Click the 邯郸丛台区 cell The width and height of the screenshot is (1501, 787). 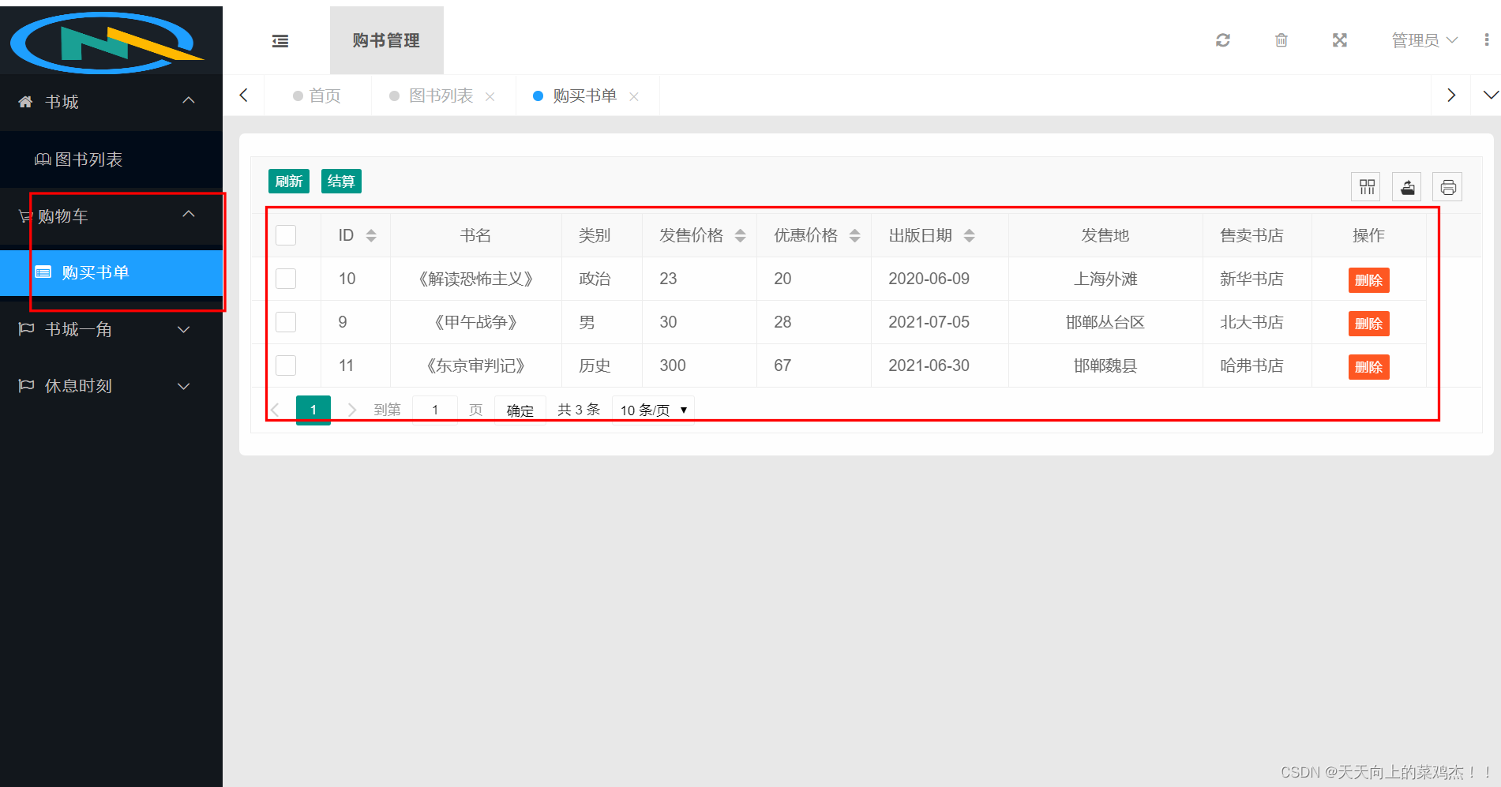click(x=1105, y=322)
